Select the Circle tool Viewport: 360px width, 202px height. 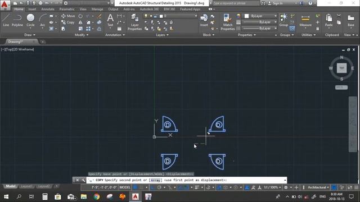pyautogui.click(x=30, y=20)
